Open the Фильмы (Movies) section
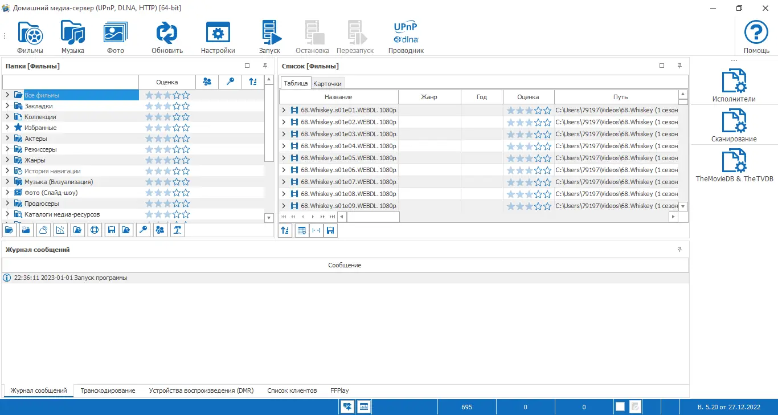The width and height of the screenshot is (778, 415). point(30,38)
